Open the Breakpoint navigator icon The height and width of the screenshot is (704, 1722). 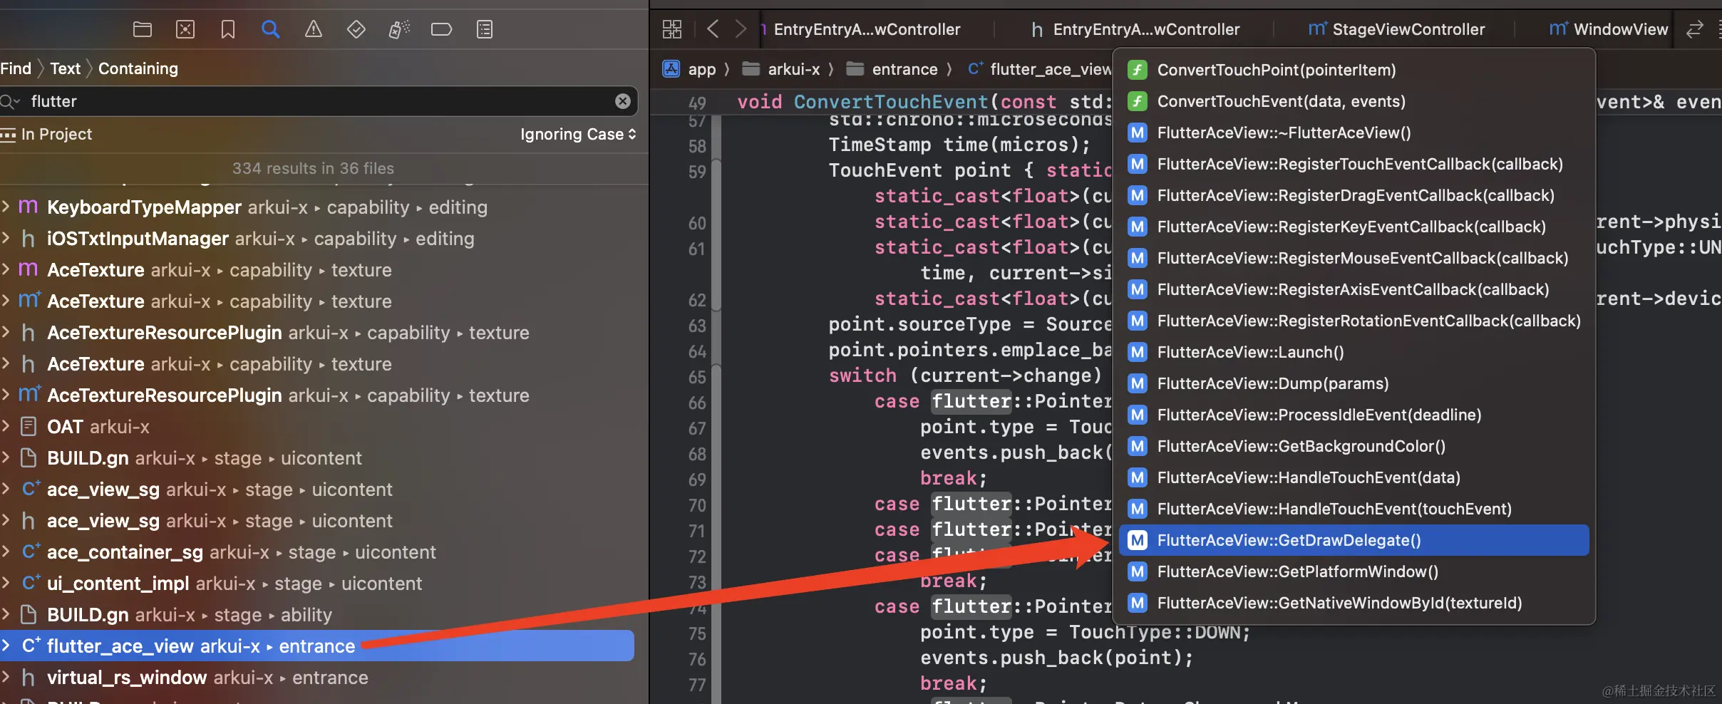click(x=442, y=29)
